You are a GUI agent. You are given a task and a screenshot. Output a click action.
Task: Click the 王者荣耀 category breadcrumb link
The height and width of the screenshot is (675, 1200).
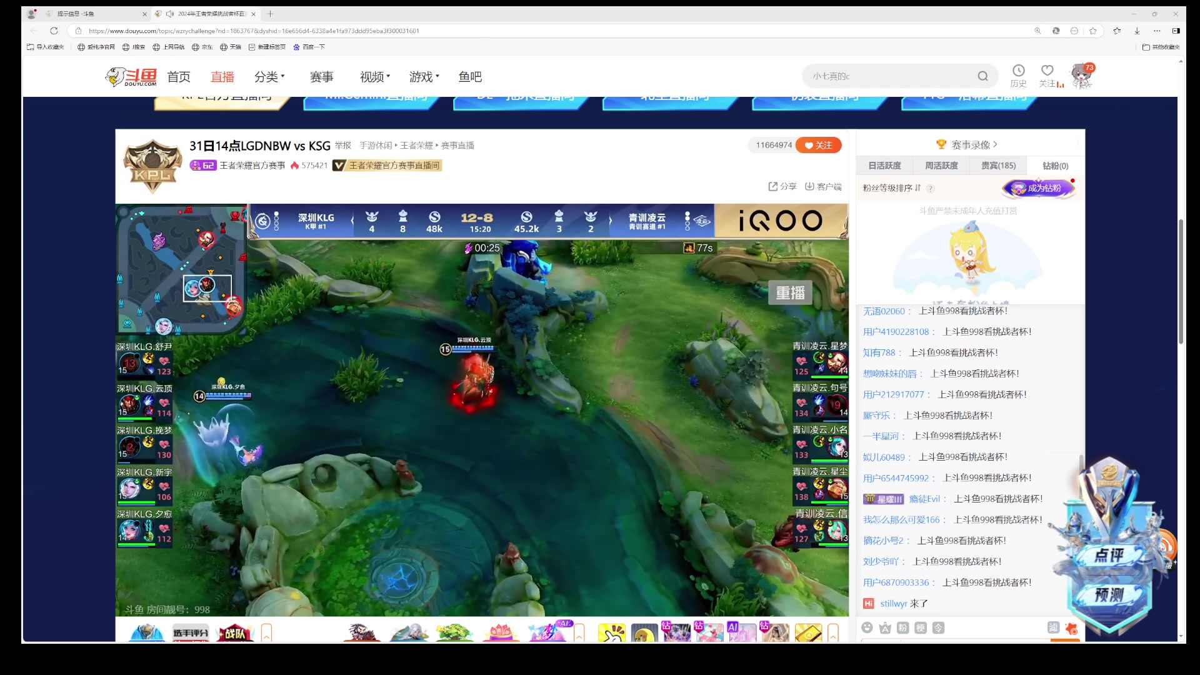tap(416, 146)
